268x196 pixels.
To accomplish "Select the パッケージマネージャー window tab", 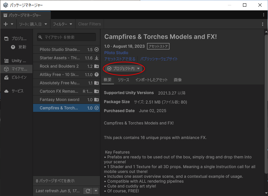I will point(25,15).
